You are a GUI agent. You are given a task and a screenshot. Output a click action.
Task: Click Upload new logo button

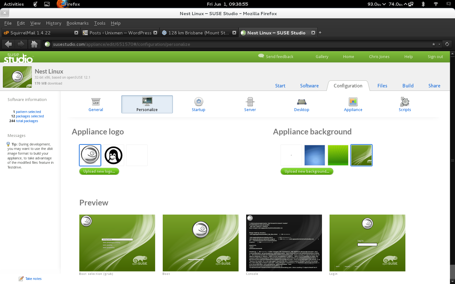click(x=99, y=171)
